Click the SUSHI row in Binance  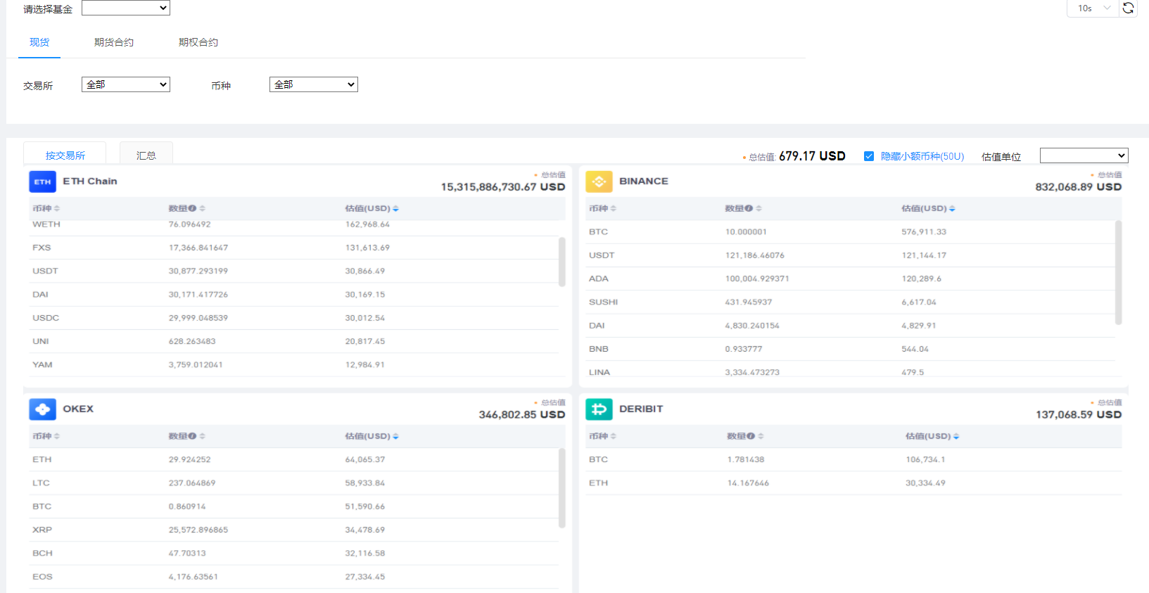click(x=851, y=302)
